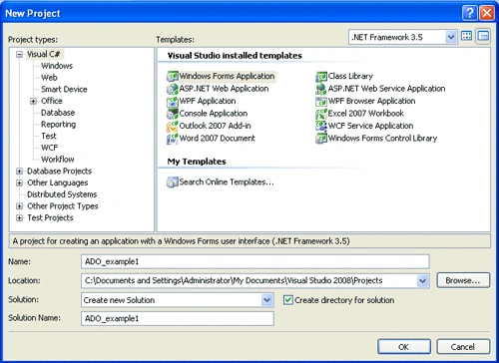499x363 pixels.
Task: Click the ASP.NET Web Application icon
Action: (173, 89)
